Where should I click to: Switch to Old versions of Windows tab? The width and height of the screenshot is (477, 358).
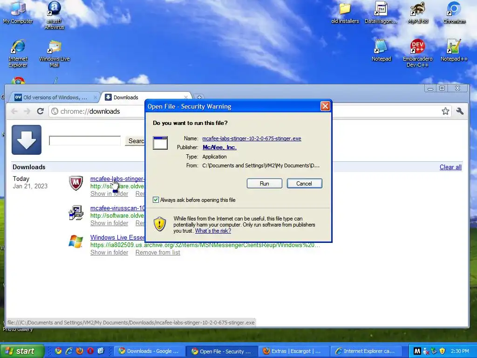pos(55,97)
